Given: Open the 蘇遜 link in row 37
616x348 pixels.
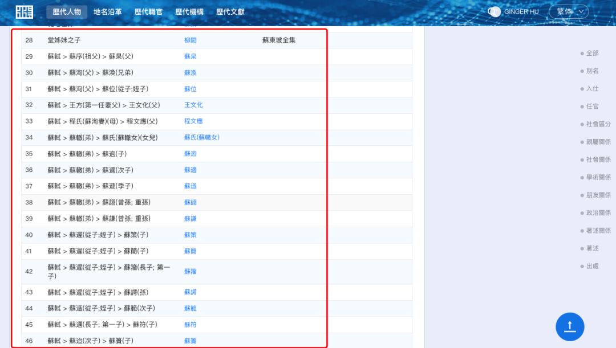Looking at the screenshot, I should coord(190,186).
